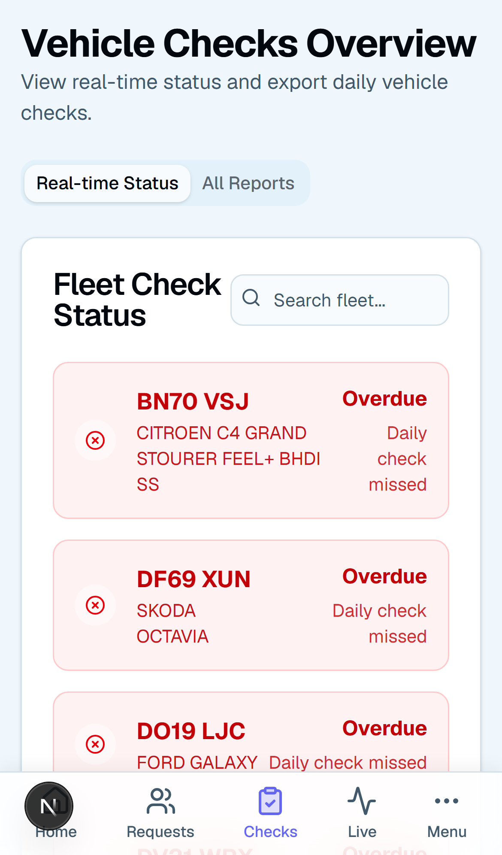This screenshot has width=502, height=855.
Task: Click the Overdue status on DF69 XUN
Action: [x=384, y=576]
